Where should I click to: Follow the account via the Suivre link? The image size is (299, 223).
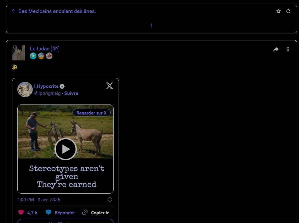(71, 93)
